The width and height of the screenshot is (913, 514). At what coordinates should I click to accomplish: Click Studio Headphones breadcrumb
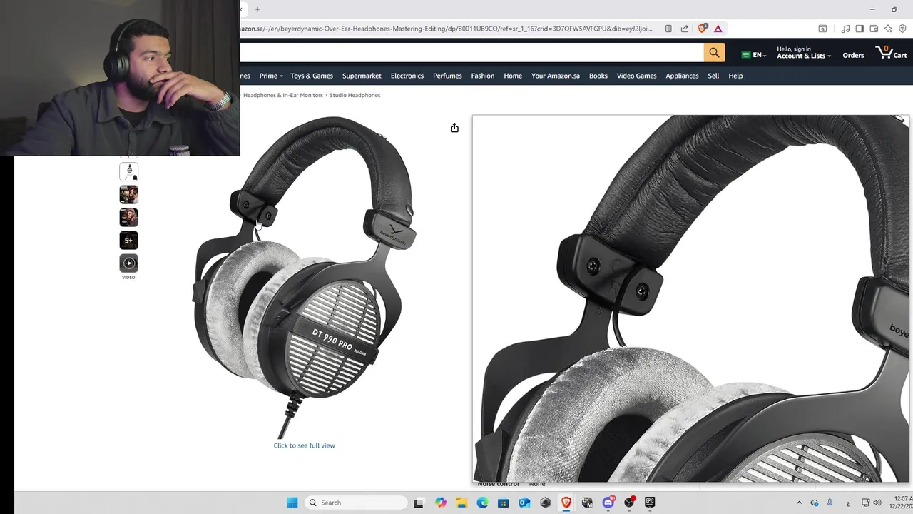(x=355, y=95)
